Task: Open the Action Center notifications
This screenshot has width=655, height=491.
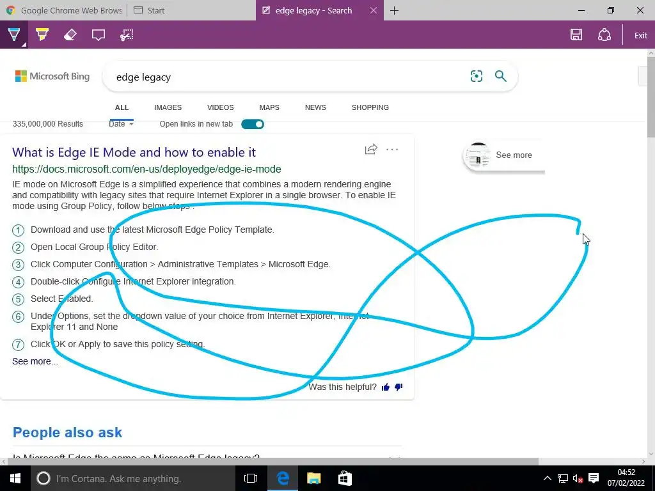Action: [x=594, y=478]
